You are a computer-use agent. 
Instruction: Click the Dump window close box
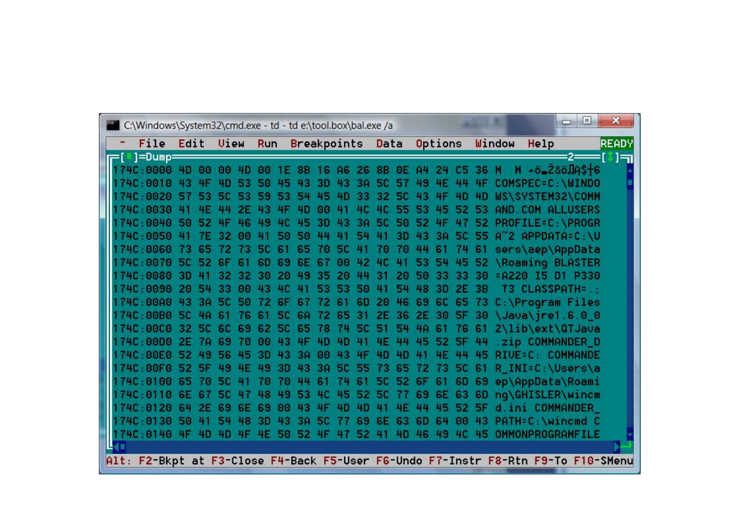[x=129, y=157]
